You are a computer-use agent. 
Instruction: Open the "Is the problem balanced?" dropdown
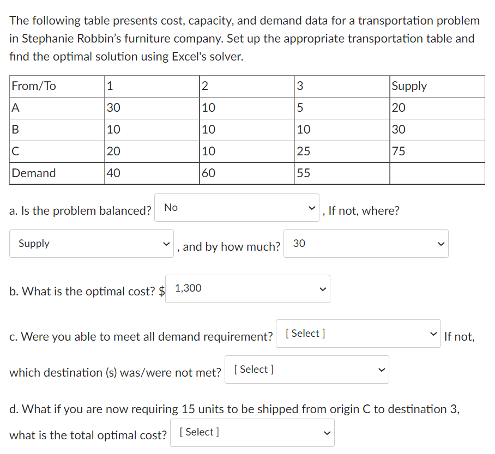[x=236, y=207]
